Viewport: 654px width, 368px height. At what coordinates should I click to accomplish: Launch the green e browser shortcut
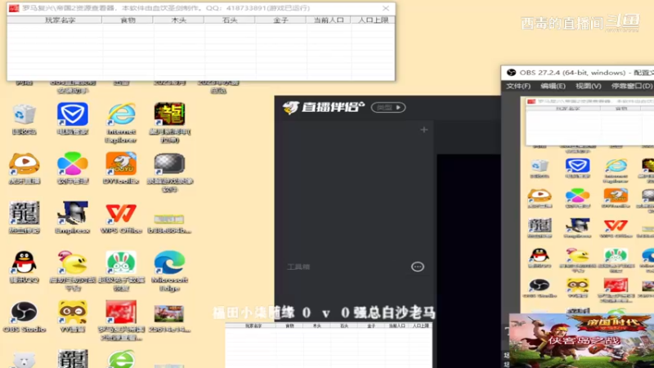point(121,360)
